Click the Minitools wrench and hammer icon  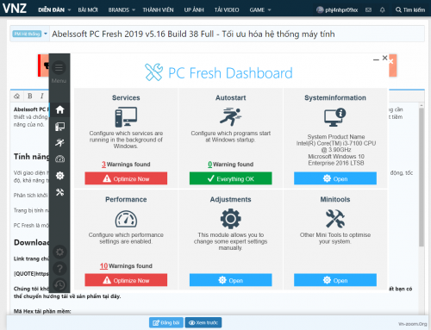pos(335,219)
